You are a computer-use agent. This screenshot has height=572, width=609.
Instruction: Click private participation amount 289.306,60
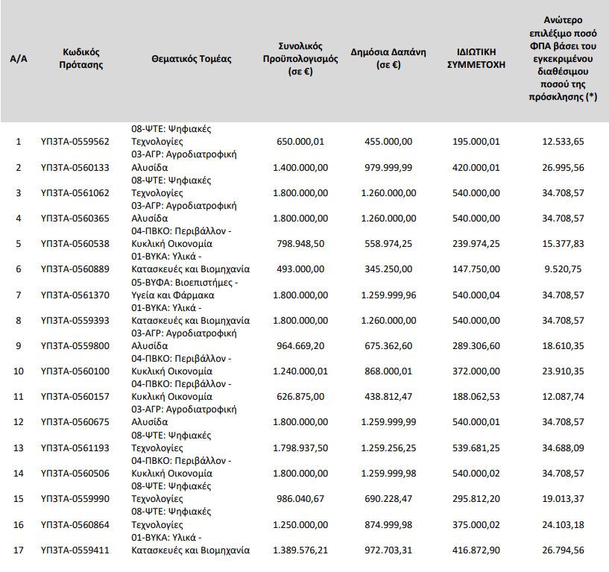pos(476,346)
